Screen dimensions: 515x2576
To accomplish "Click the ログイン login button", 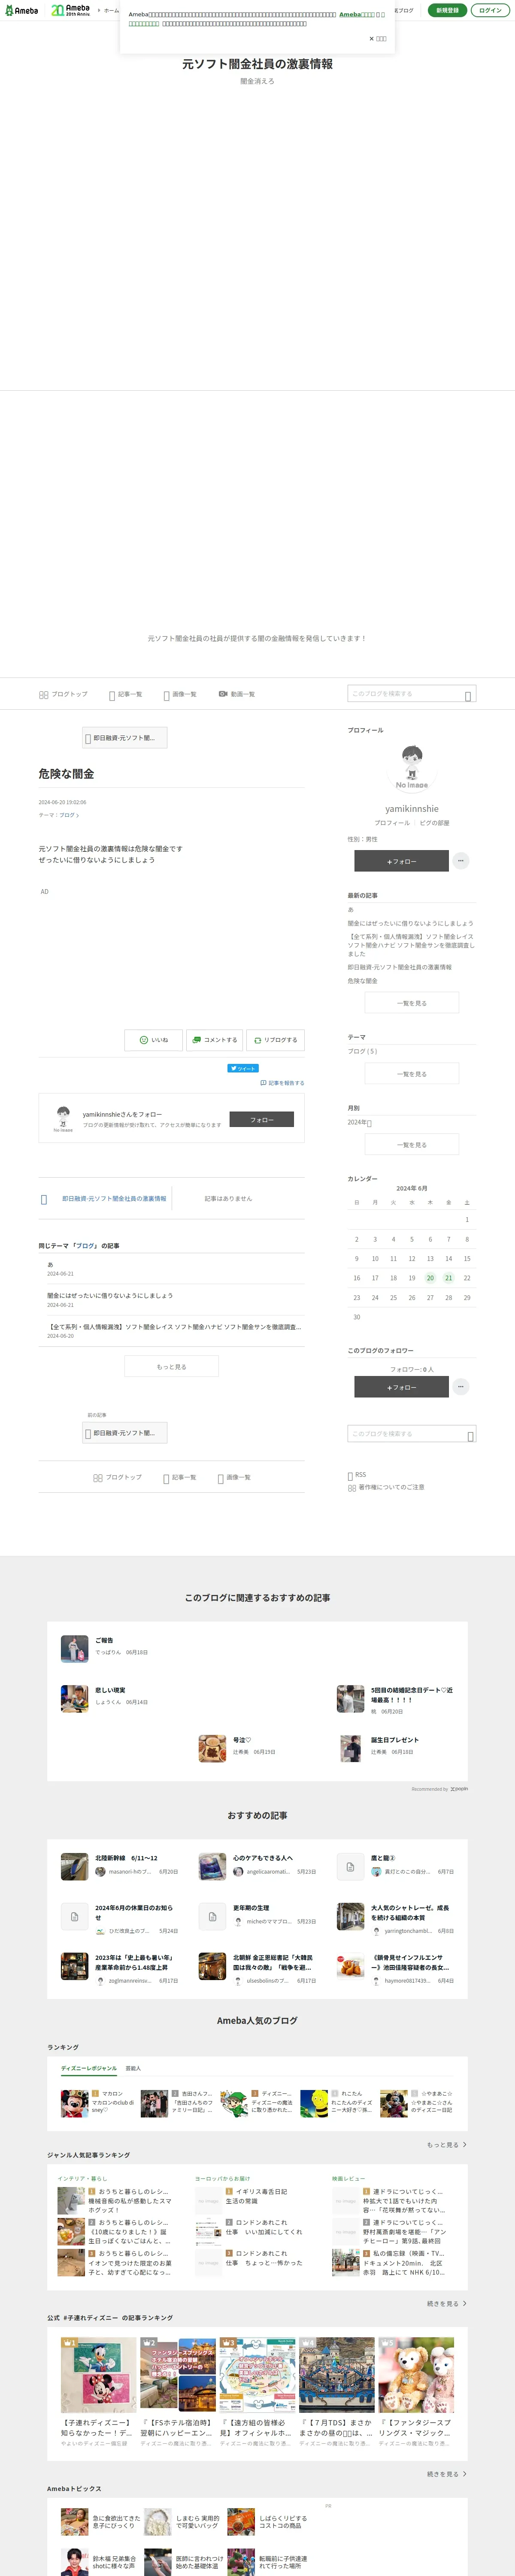I will pos(490,10).
